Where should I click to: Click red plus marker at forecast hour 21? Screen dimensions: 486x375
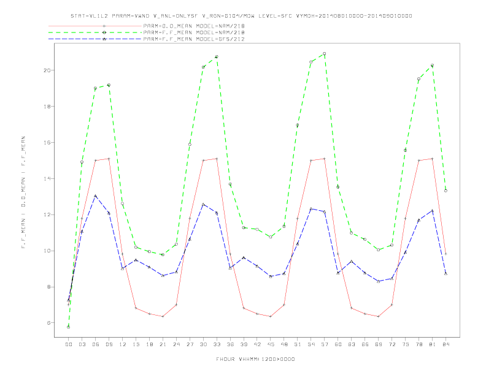click(x=163, y=317)
